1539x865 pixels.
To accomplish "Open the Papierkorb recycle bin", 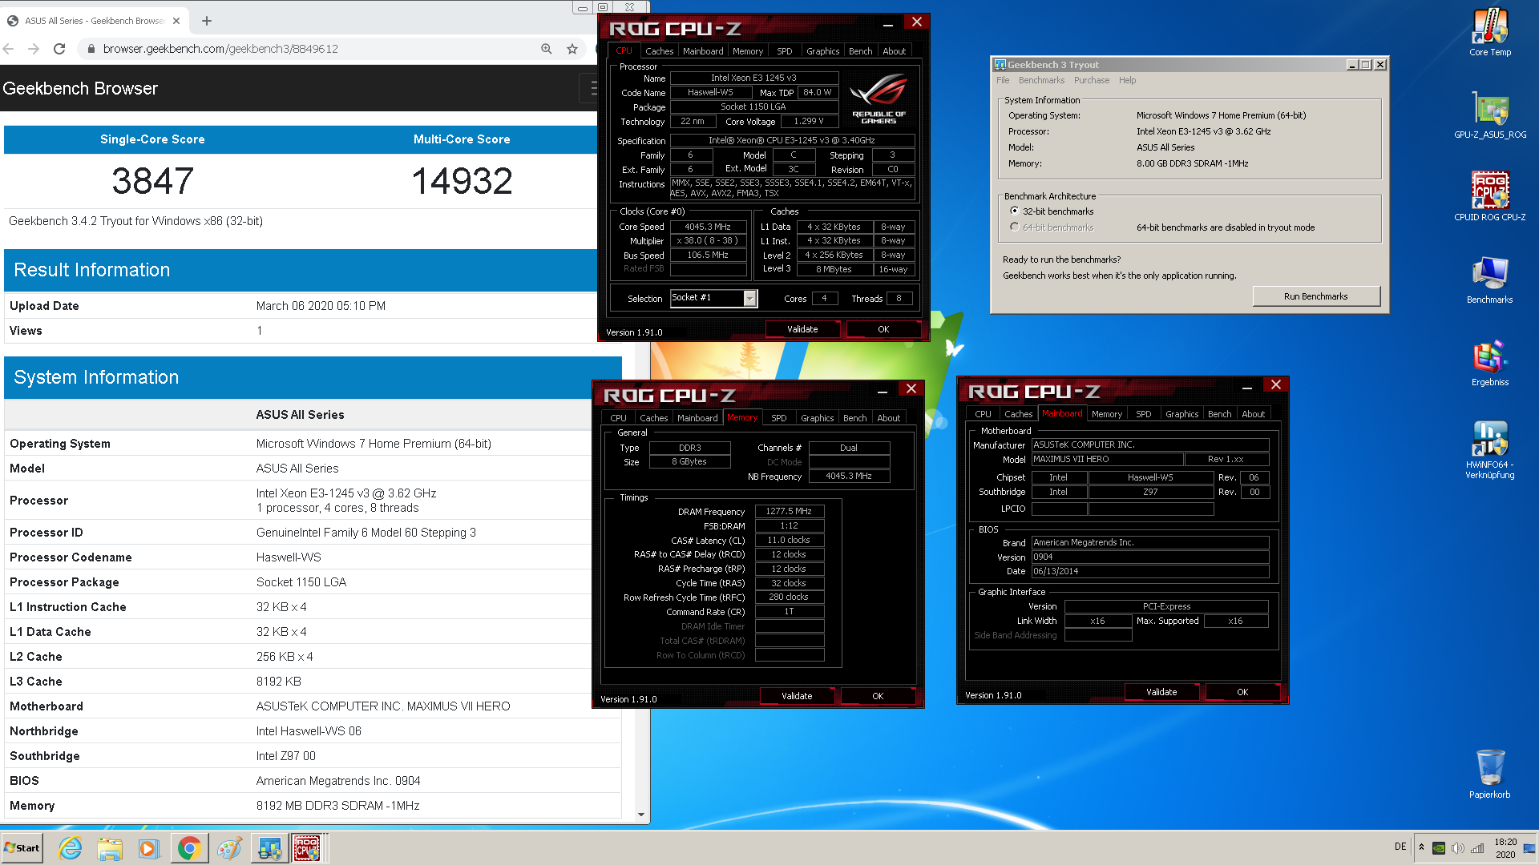I will (x=1489, y=774).
